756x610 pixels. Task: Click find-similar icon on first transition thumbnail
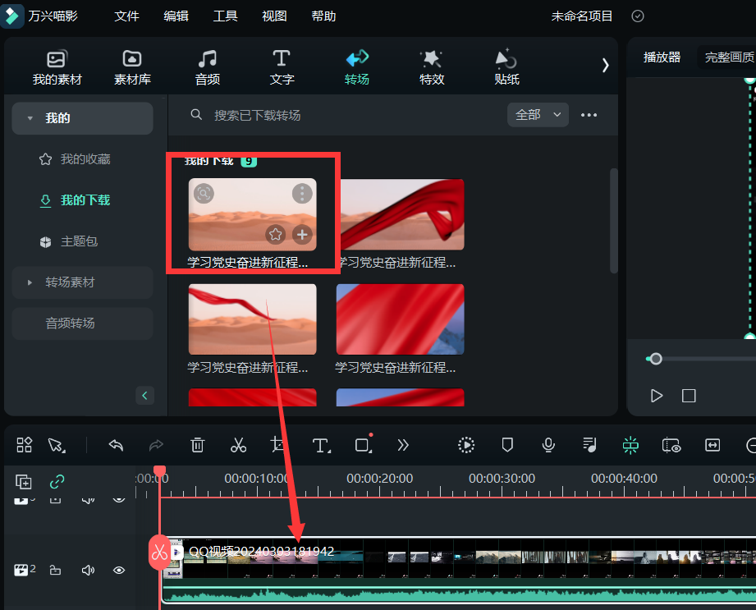point(204,194)
